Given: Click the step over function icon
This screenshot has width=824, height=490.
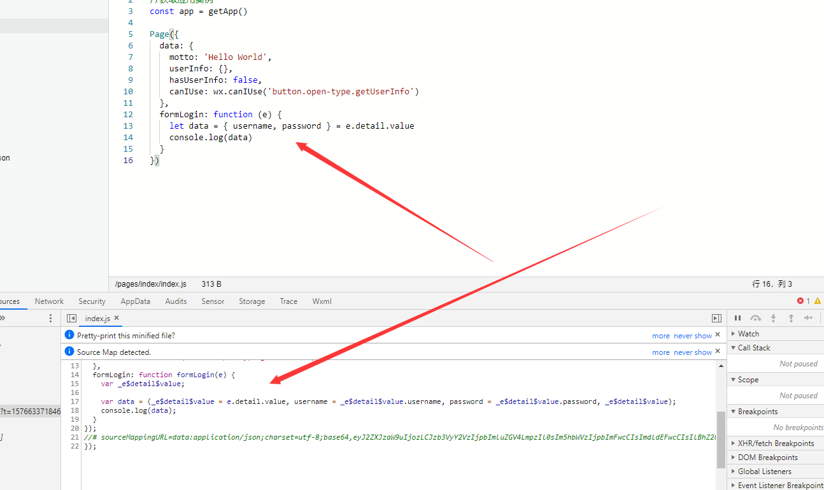Looking at the screenshot, I should 755,318.
